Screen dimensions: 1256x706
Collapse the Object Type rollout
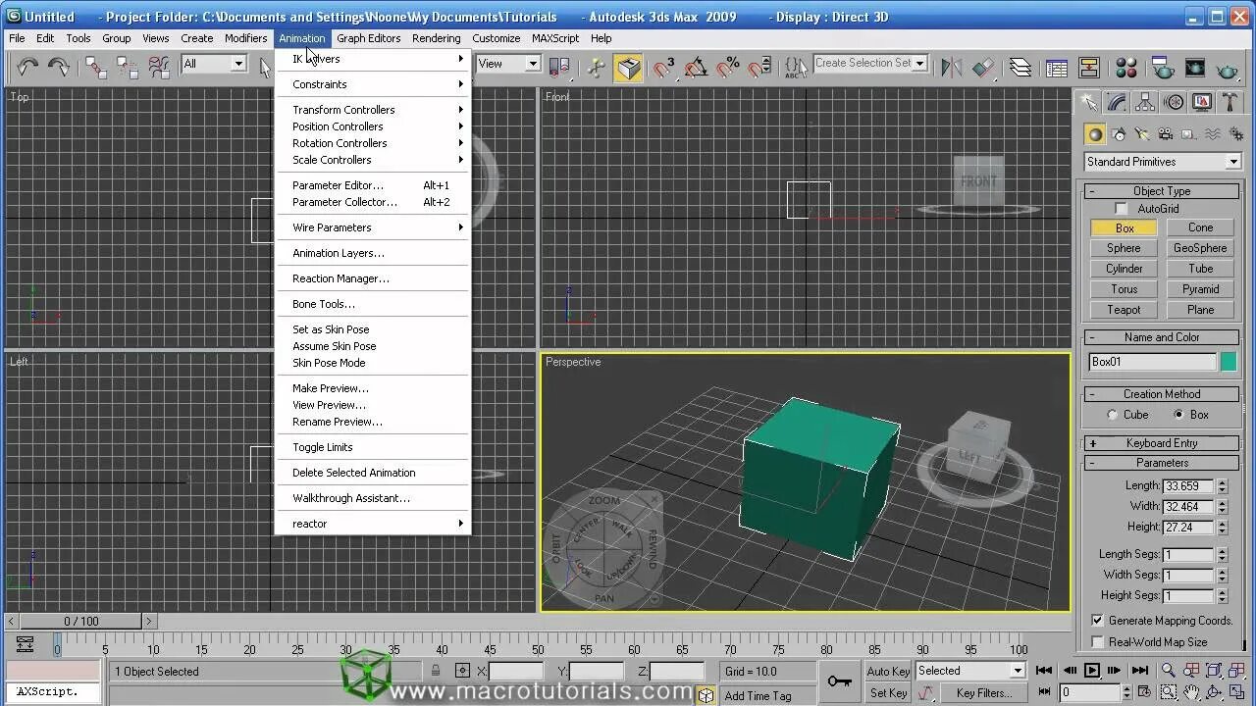click(1162, 191)
